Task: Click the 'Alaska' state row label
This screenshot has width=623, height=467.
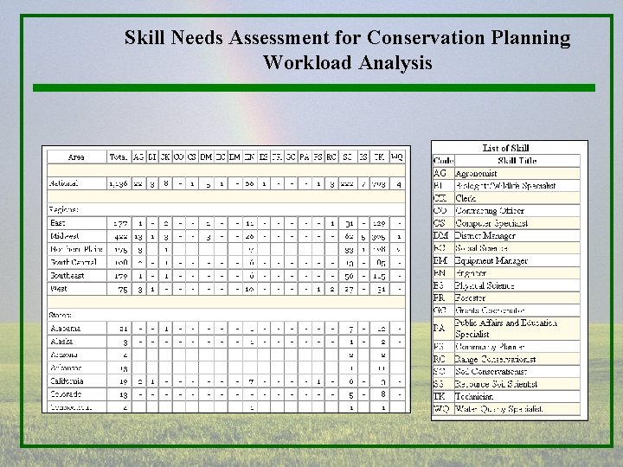Action: click(x=61, y=342)
